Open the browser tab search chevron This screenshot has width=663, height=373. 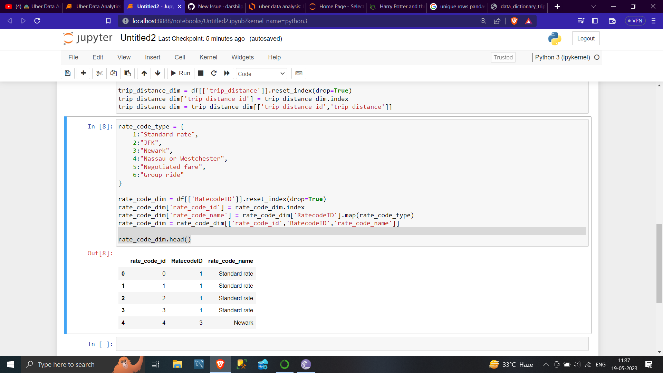(x=593, y=6)
